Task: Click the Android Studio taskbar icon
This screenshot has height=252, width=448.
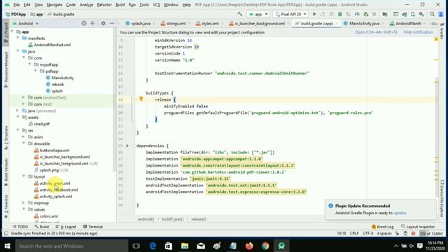Action: coord(281,246)
